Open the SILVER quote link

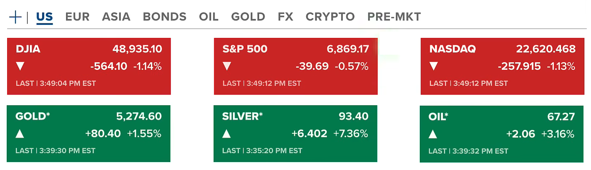point(242,117)
